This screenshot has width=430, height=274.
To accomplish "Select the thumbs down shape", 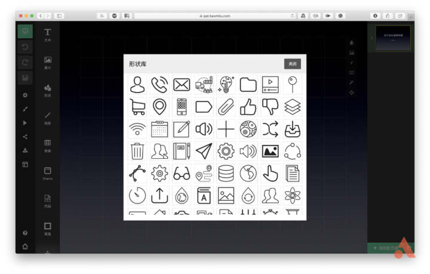I will pyautogui.click(x=271, y=107).
